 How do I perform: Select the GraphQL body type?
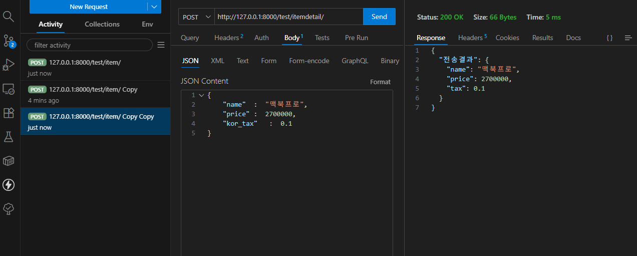click(x=355, y=61)
